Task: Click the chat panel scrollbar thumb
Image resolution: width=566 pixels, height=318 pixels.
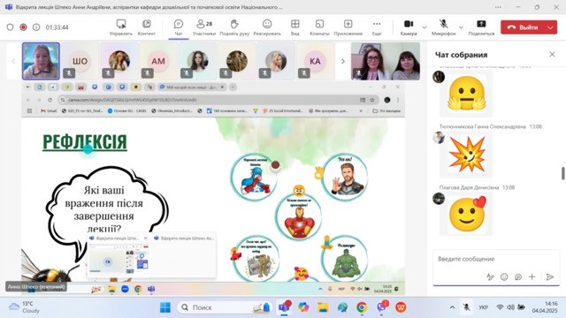Action: [562, 173]
